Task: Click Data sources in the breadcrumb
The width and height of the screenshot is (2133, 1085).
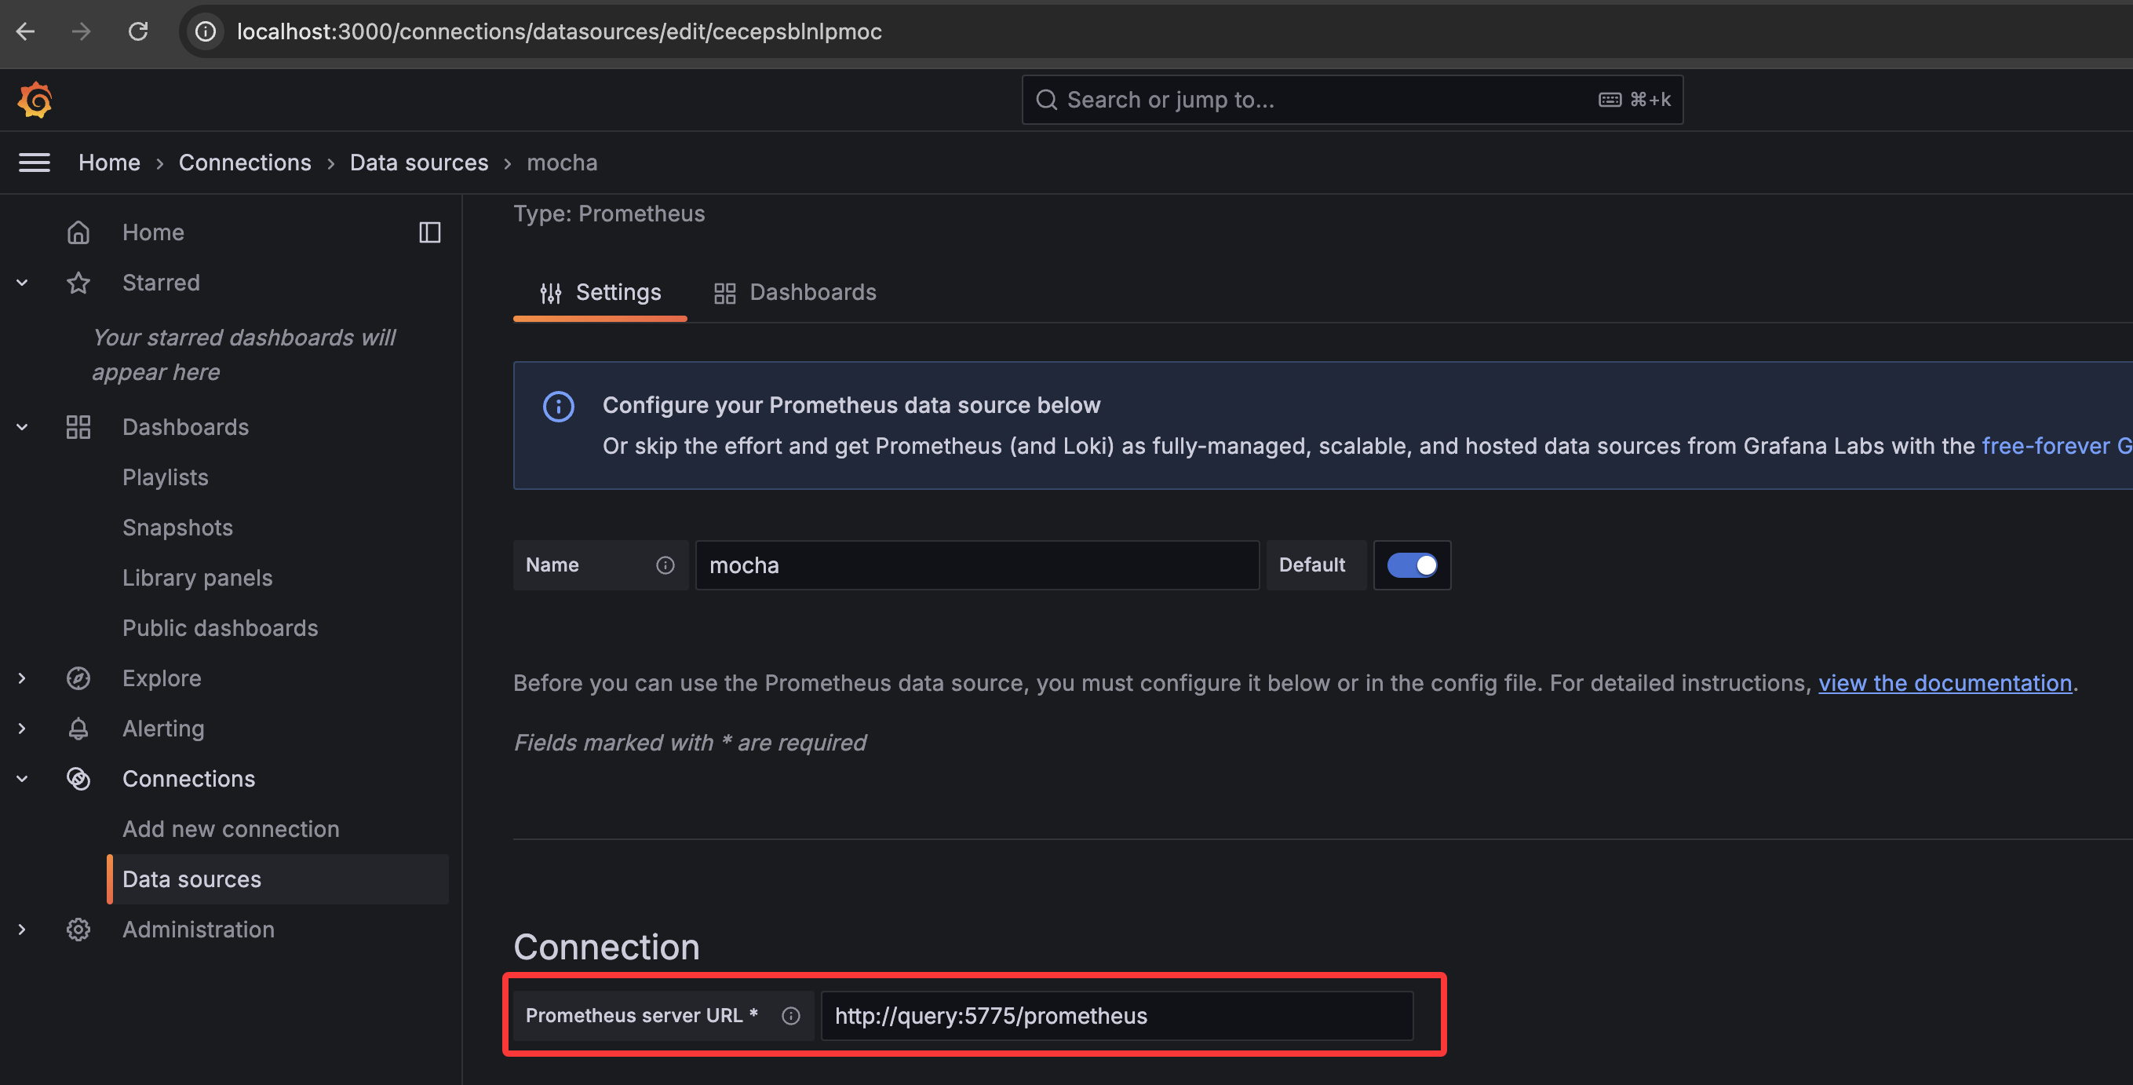Action: click(419, 163)
